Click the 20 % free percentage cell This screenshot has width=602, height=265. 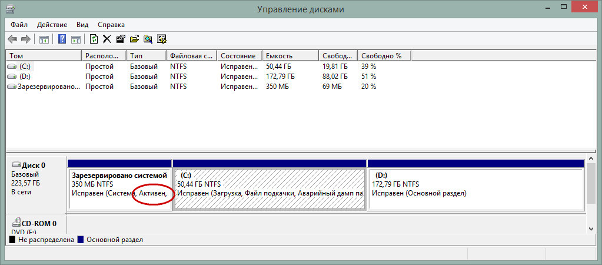[x=368, y=87]
